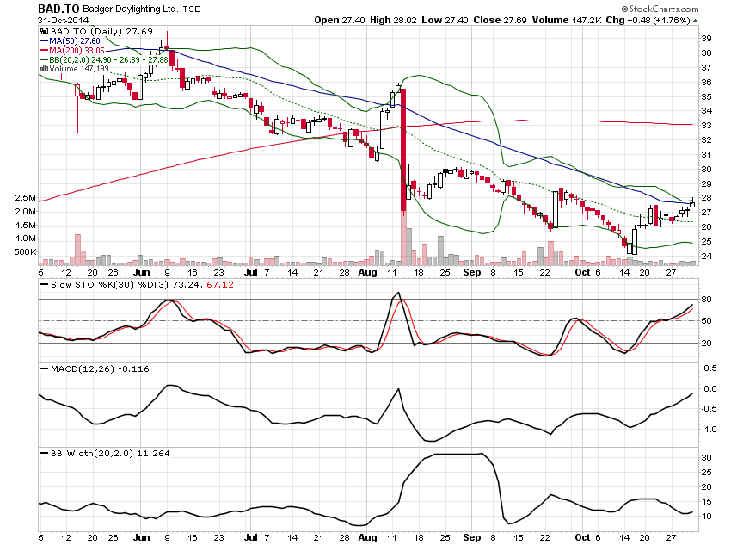Click the last white candlestick near 27.69
731x545 pixels.
(692, 204)
